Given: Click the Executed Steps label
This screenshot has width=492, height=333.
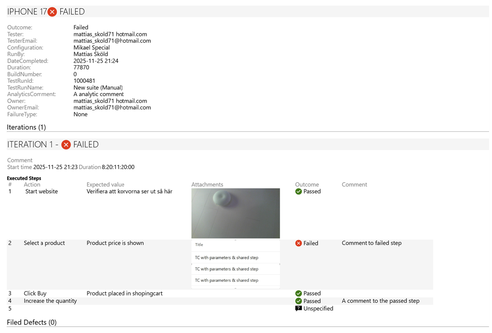Looking at the screenshot, I should click(x=24, y=178).
